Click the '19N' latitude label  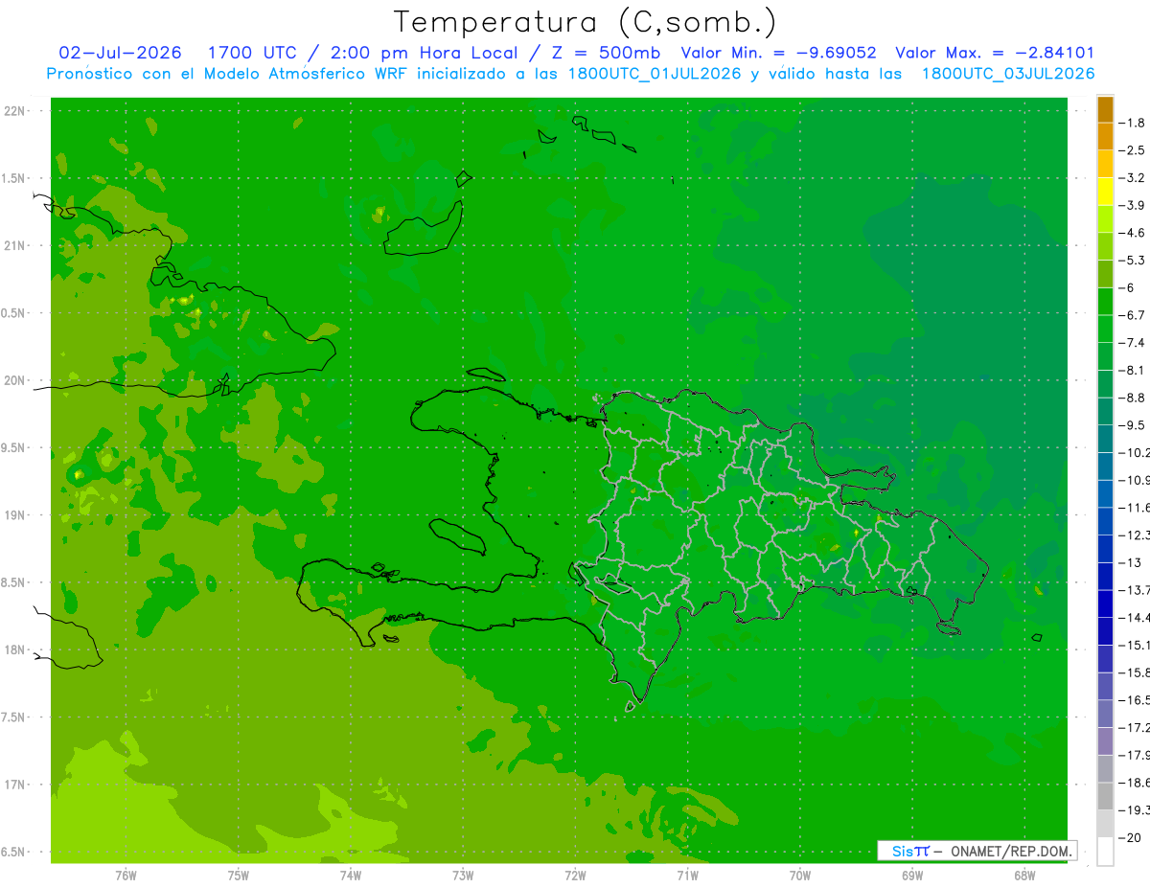[x=13, y=515]
